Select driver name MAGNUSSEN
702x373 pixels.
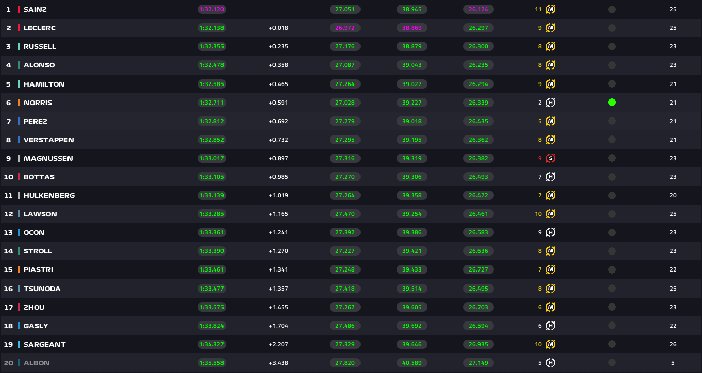48,158
